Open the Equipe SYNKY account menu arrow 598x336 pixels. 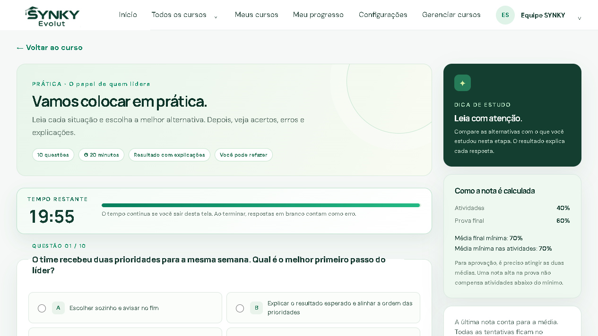pyautogui.click(x=580, y=18)
